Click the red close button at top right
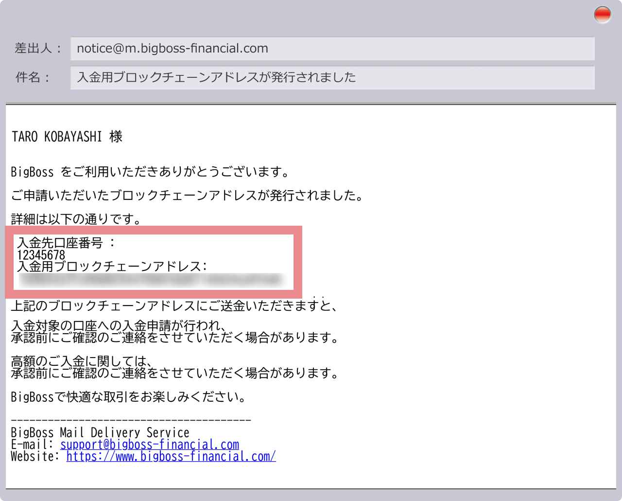 [602, 15]
